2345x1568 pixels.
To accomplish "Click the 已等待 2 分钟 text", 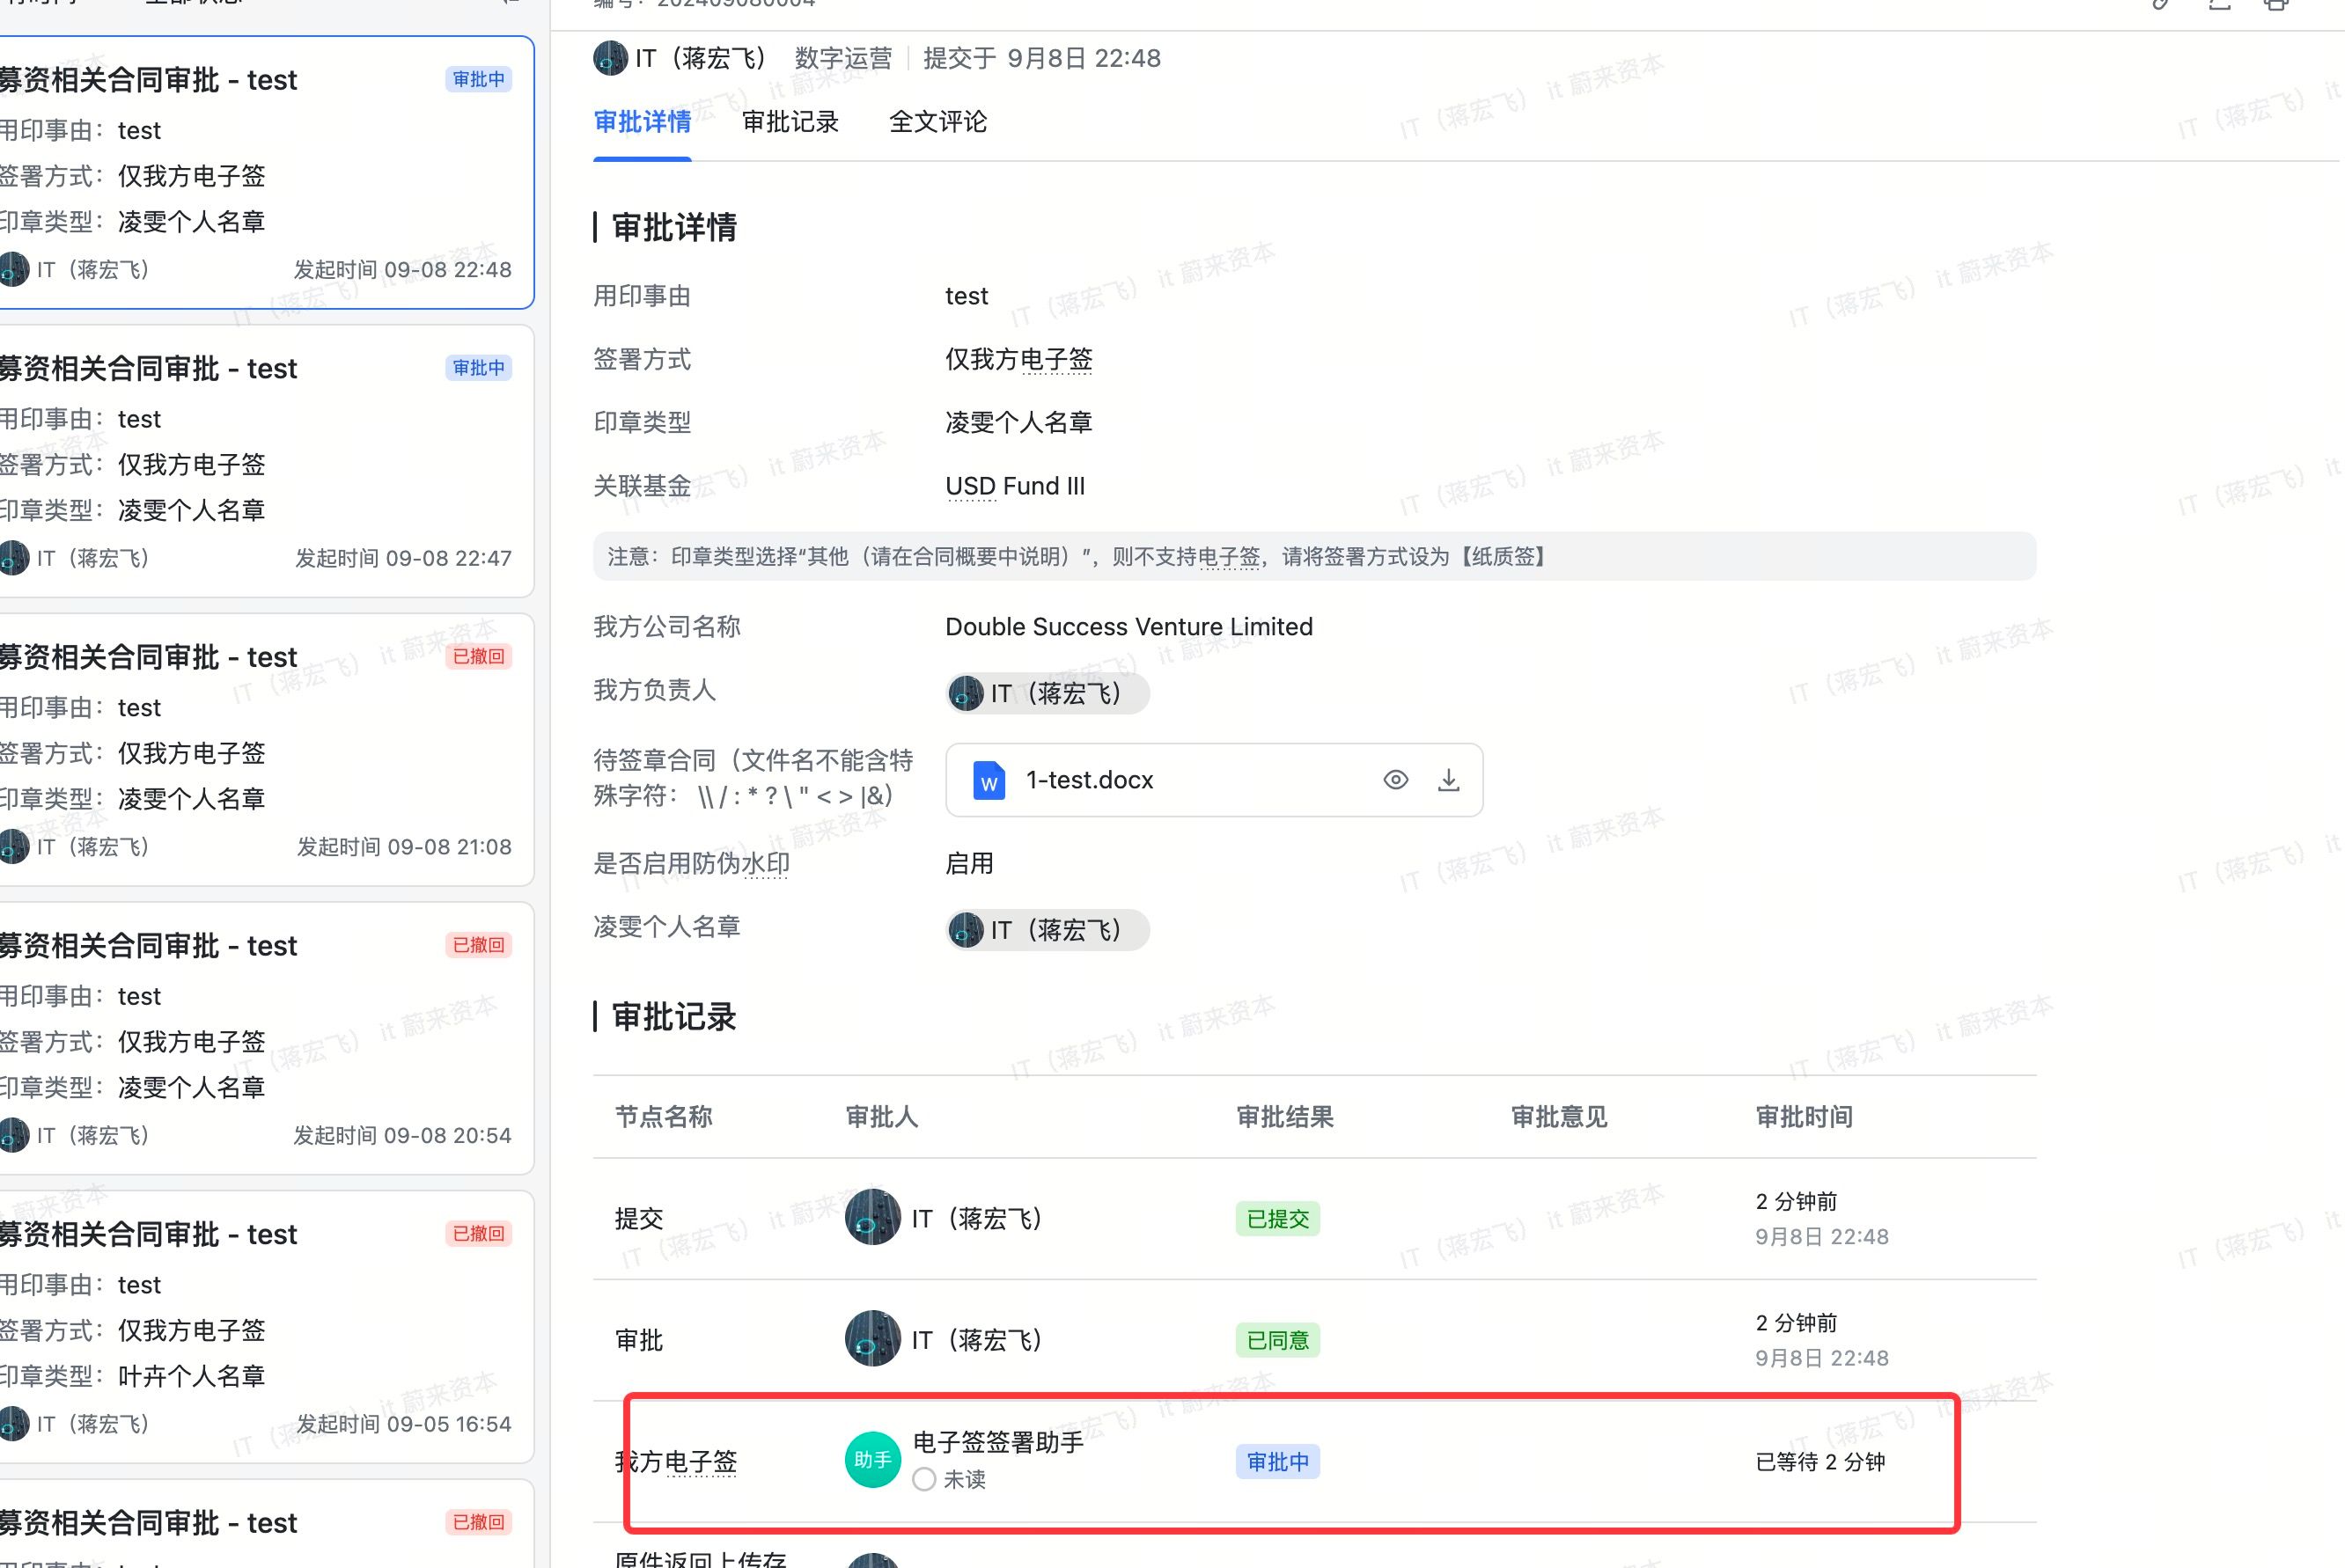I will coord(1819,1461).
